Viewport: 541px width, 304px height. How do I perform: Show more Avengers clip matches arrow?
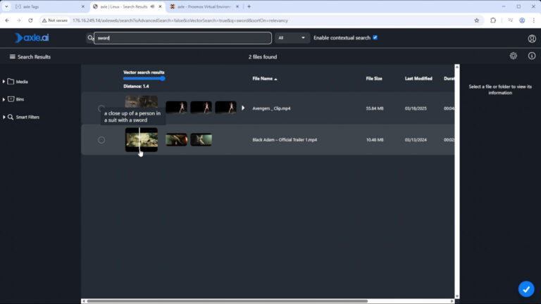[x=243, y=108]
